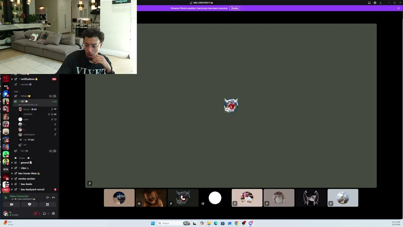The height and width of the screenshot is (227, 403).
Task: Jump to NEW unread servers indicator
Action: coord(6,190)
